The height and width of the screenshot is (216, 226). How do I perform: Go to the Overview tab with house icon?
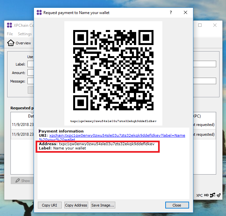point(19,43)
